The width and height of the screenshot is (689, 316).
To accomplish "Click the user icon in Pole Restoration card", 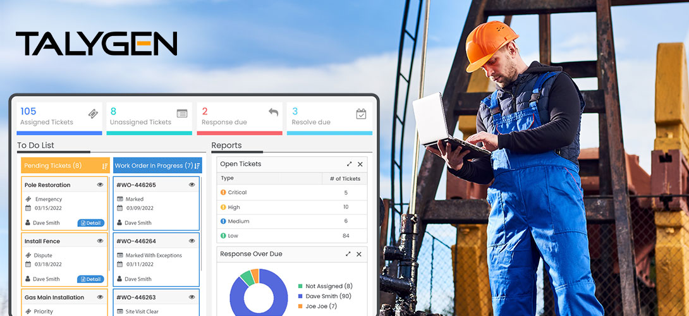I will pyautogui.click(x=28, y=223).
